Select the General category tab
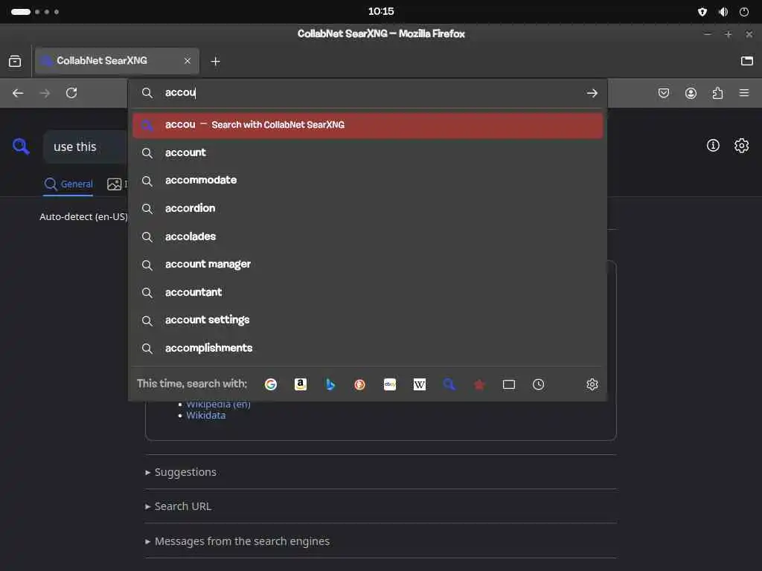 (68, 184)
